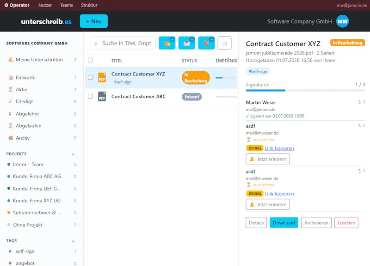The width and height of the screenshot is (370, 266).
Task: Click progress bar in Contract Customer XYZ row
Action: point(226,78)
